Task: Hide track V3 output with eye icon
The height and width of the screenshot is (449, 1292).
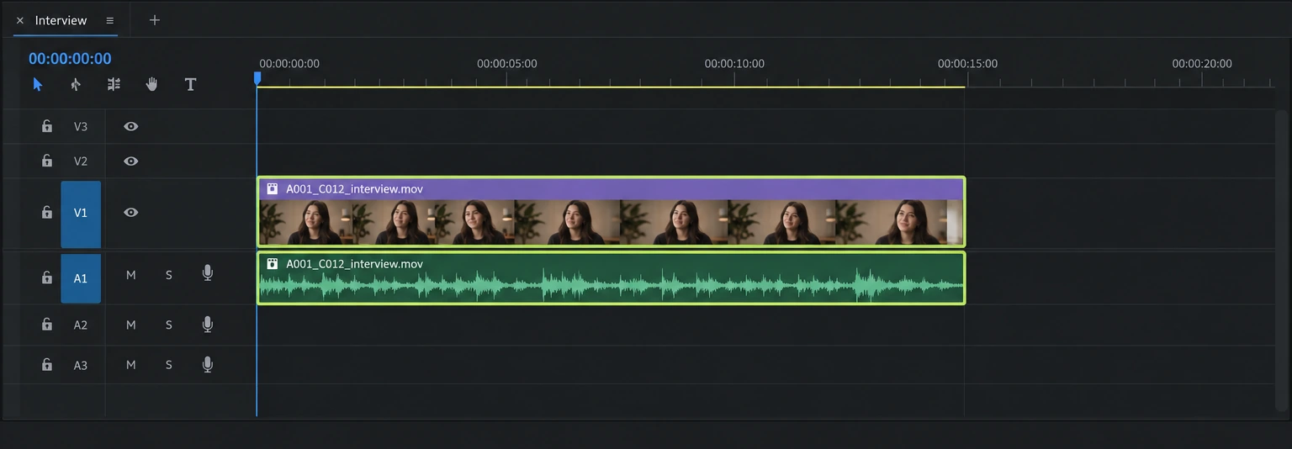Action: point(130,126)
